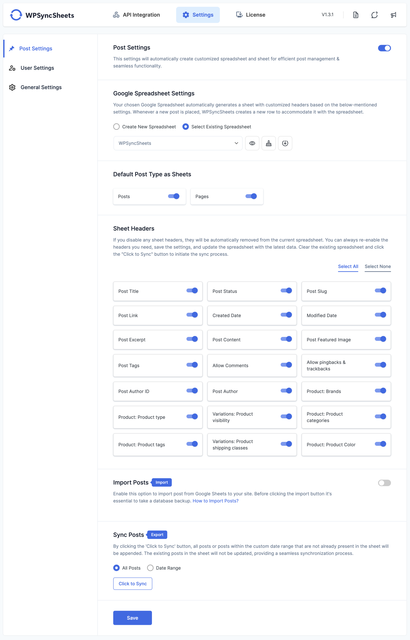Image resolution: width=410 pixels, height=640 pixels.
Task: Open the WPSyncSheets spreadsheet dropdown
Action: pyautogui.click(x=178, y=143)
